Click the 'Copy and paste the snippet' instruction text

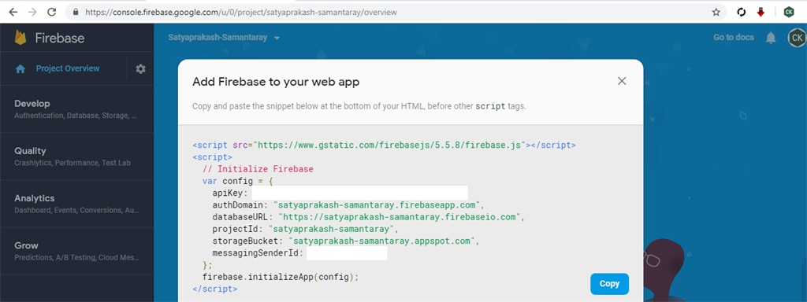[359, 107]
